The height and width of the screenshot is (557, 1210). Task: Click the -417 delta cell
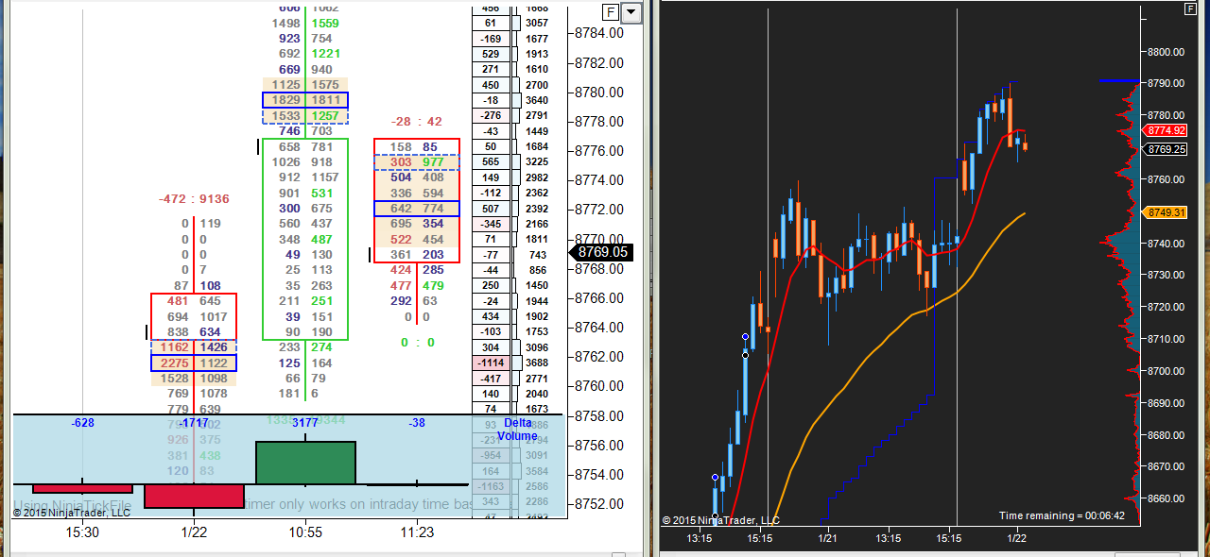coord(491,379)
